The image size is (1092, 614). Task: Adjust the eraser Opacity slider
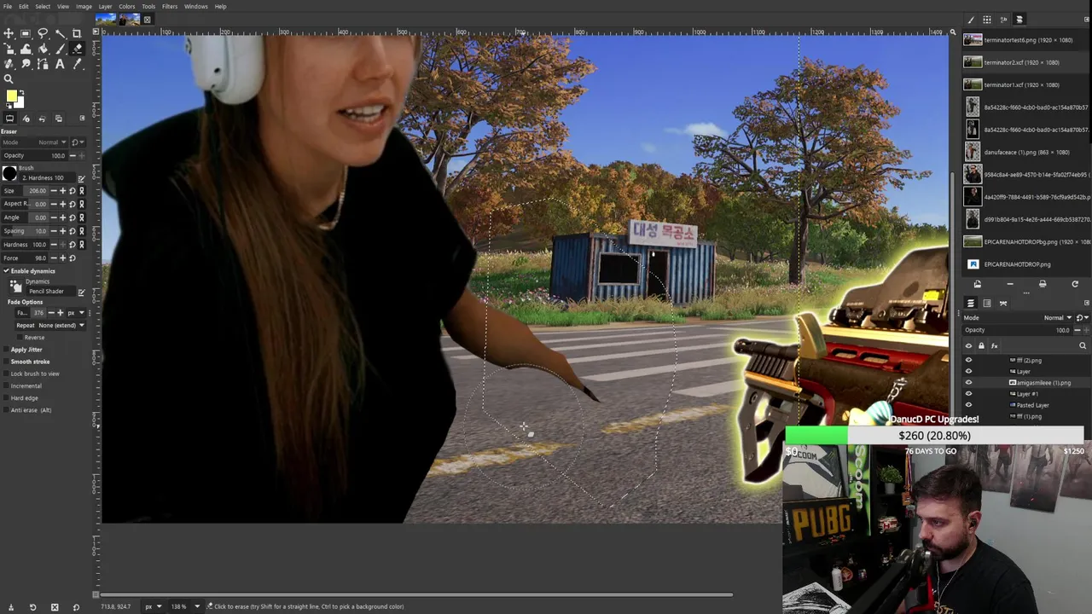point(35,156)
